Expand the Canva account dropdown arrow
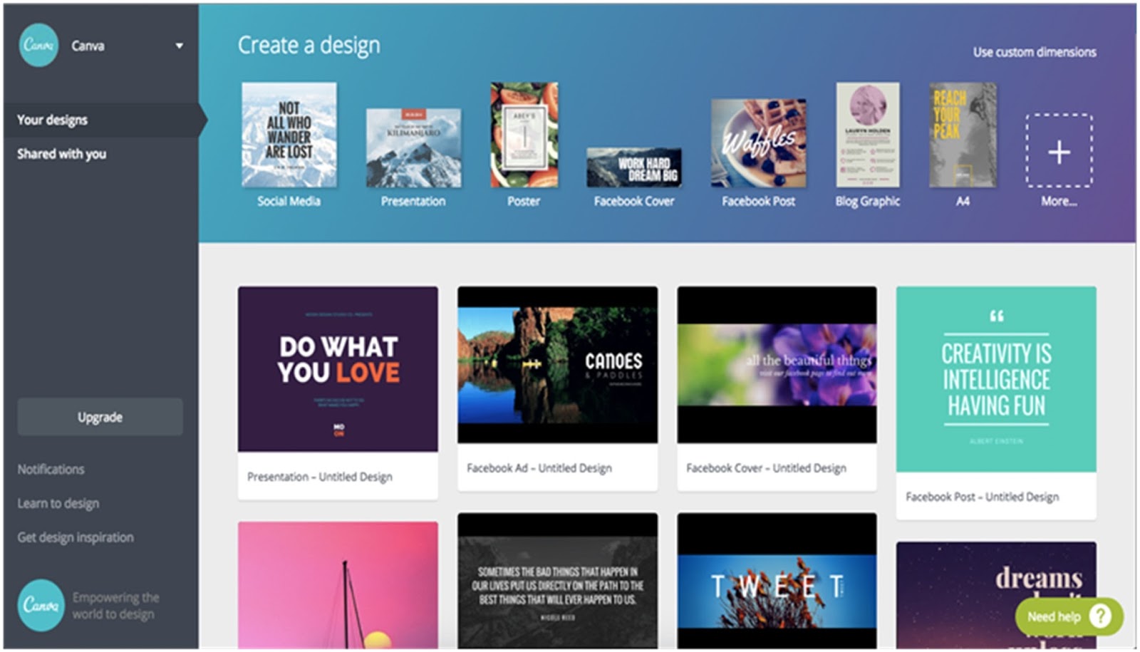 (x=179, y=45)
